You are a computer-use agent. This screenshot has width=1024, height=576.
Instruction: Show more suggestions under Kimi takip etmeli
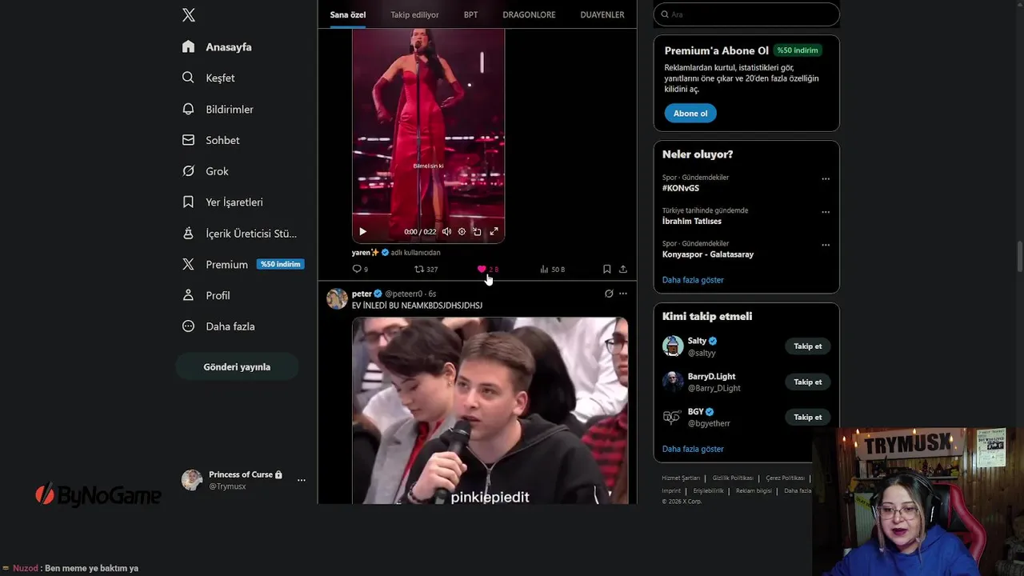pyautogui.click(x=693, y=449)
